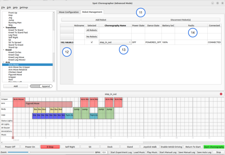Click the Turn 2step block on Legs track
The height and width of the screenshot is (155, 225).
pos(69,115)
